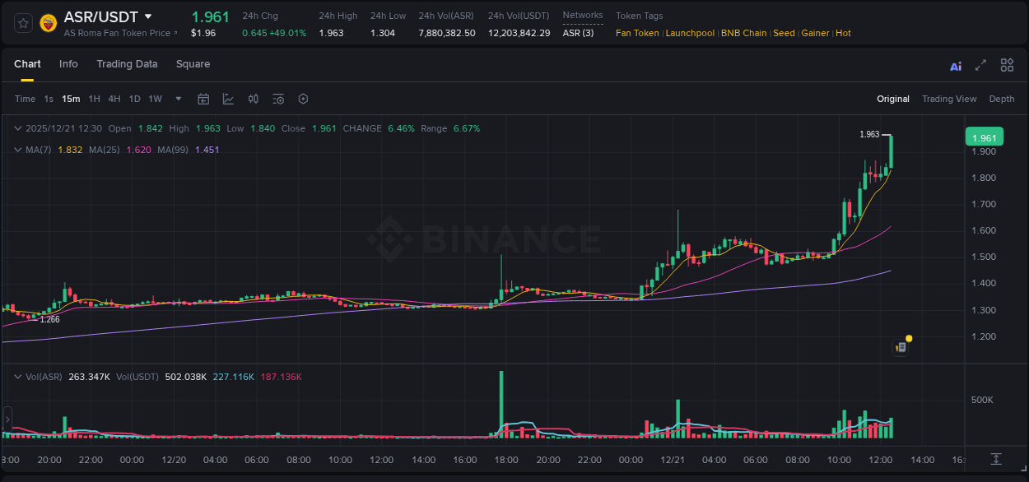Open the AI analysis feature
Screen dimensions: 1029x482
pyautogui.click(x=956, y=65)
